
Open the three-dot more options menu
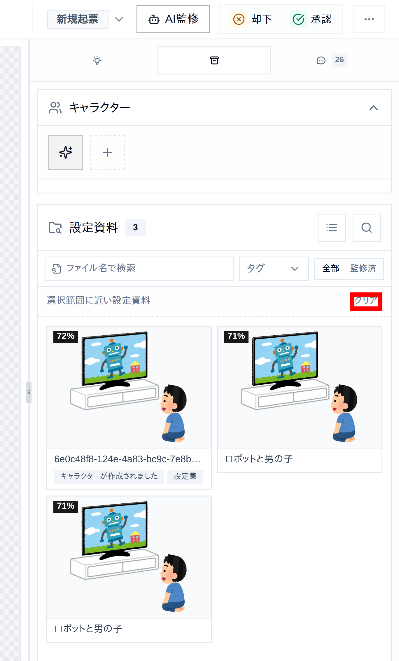click(369, 19)
